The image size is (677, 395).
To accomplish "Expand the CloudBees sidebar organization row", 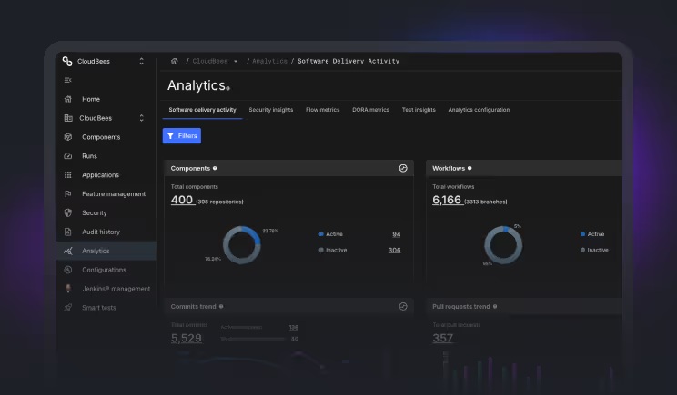I will tap(141, 118).
